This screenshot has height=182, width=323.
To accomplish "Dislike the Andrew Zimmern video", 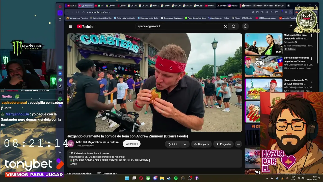I will pyautogui.click(x=185, y=144).
